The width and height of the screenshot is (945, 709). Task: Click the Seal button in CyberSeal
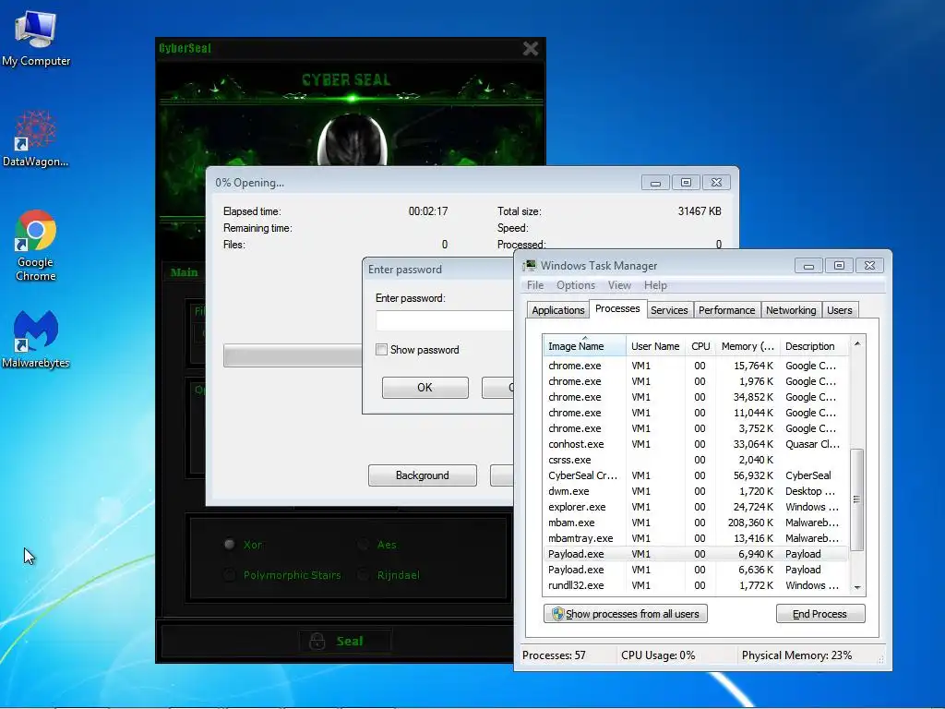[x=345, y=641]
